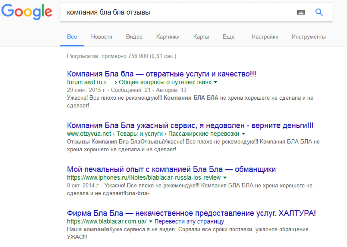Screen dimensions: 347x247
Task: Click snippet 'Хуже сервиса я не видел'
Action: click(x=188, y=233)
